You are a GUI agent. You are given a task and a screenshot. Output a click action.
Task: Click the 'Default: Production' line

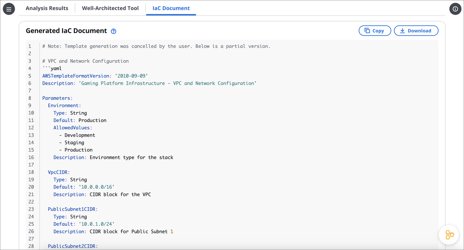[80, 120]
